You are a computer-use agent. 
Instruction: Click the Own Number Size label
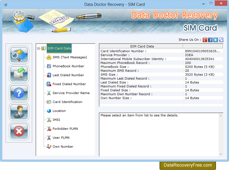(116, 98)
